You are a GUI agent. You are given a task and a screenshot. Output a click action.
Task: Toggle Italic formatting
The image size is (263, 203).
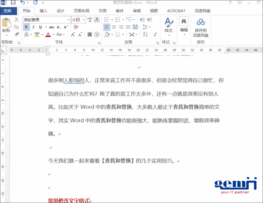(33, 27)
